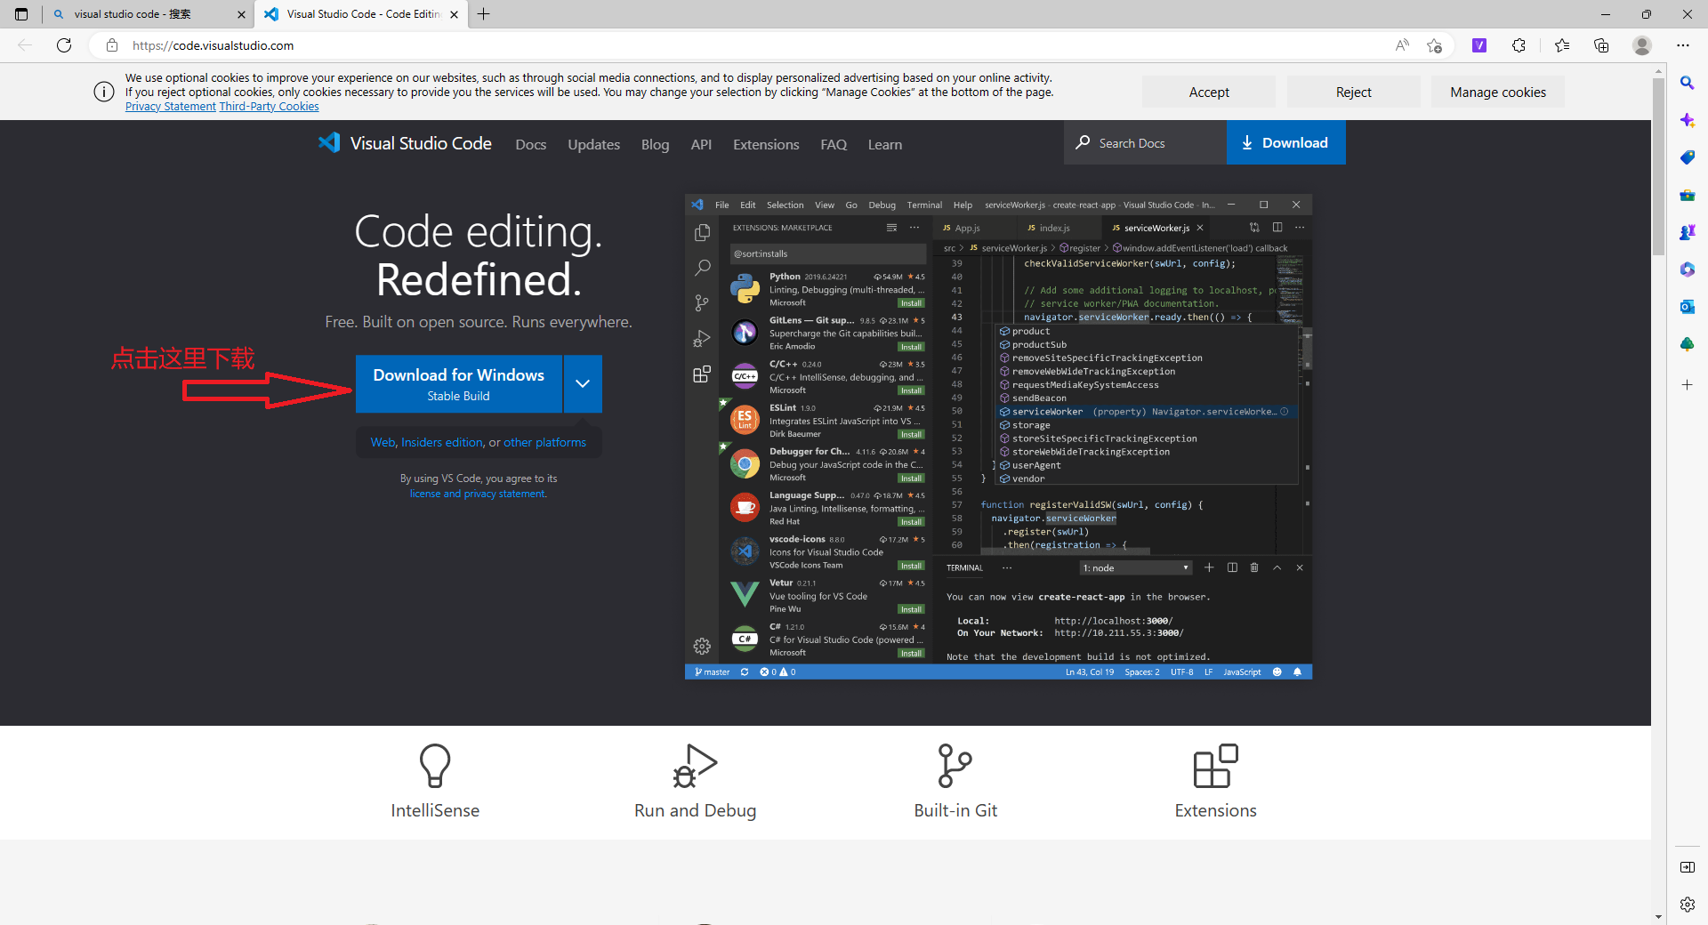
Task: Open the Outlook icon in sidebar
Action: coord(1688,307)
